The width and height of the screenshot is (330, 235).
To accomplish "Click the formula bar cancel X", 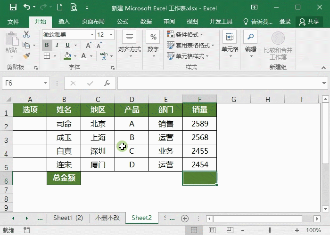I will coord(73,83).
